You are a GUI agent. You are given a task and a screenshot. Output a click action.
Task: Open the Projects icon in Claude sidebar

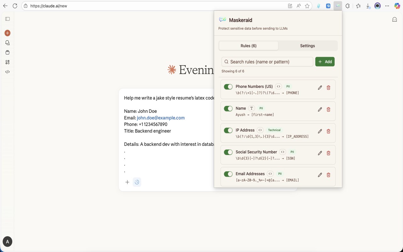(x=8, y=52)
